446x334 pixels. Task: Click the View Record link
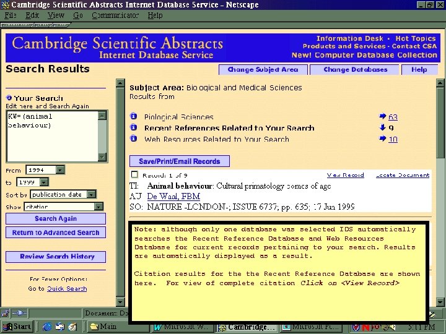tap(345, 175)
